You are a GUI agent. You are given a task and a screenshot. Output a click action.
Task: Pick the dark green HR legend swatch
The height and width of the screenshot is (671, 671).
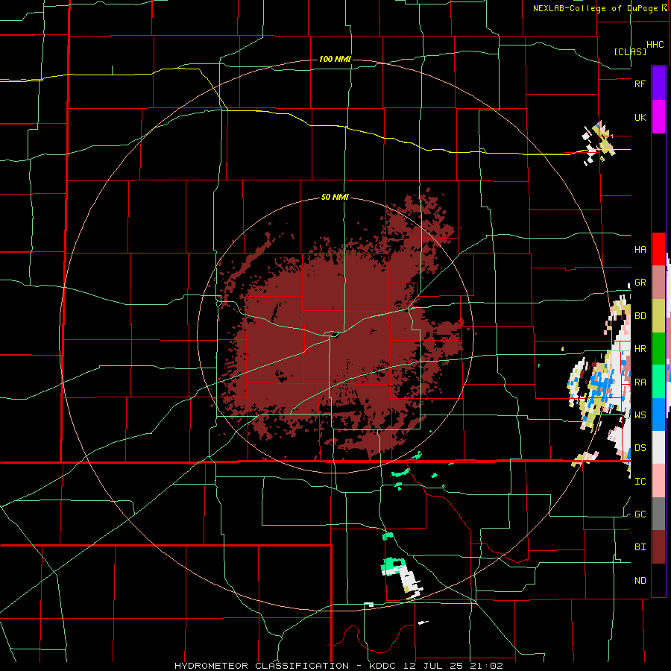point(658,349)
